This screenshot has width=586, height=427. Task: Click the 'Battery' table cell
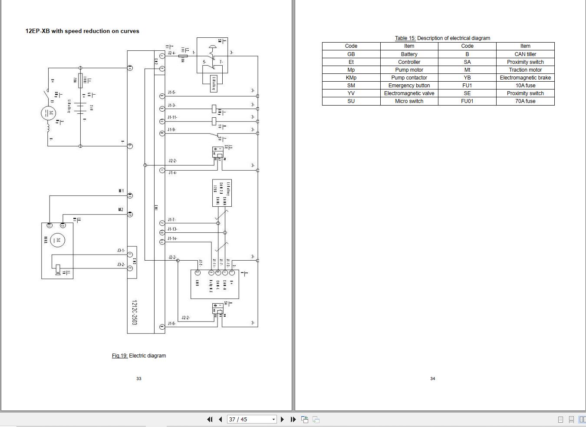tap(409, 54)
